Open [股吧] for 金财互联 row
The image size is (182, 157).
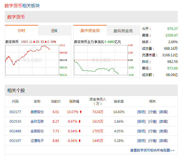(141, 122)
